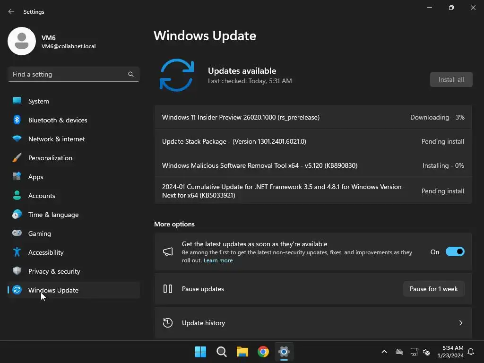Click the Gaming controller icon
The height and width of the screenshot is (363, 484).
(x=17, y=233)
